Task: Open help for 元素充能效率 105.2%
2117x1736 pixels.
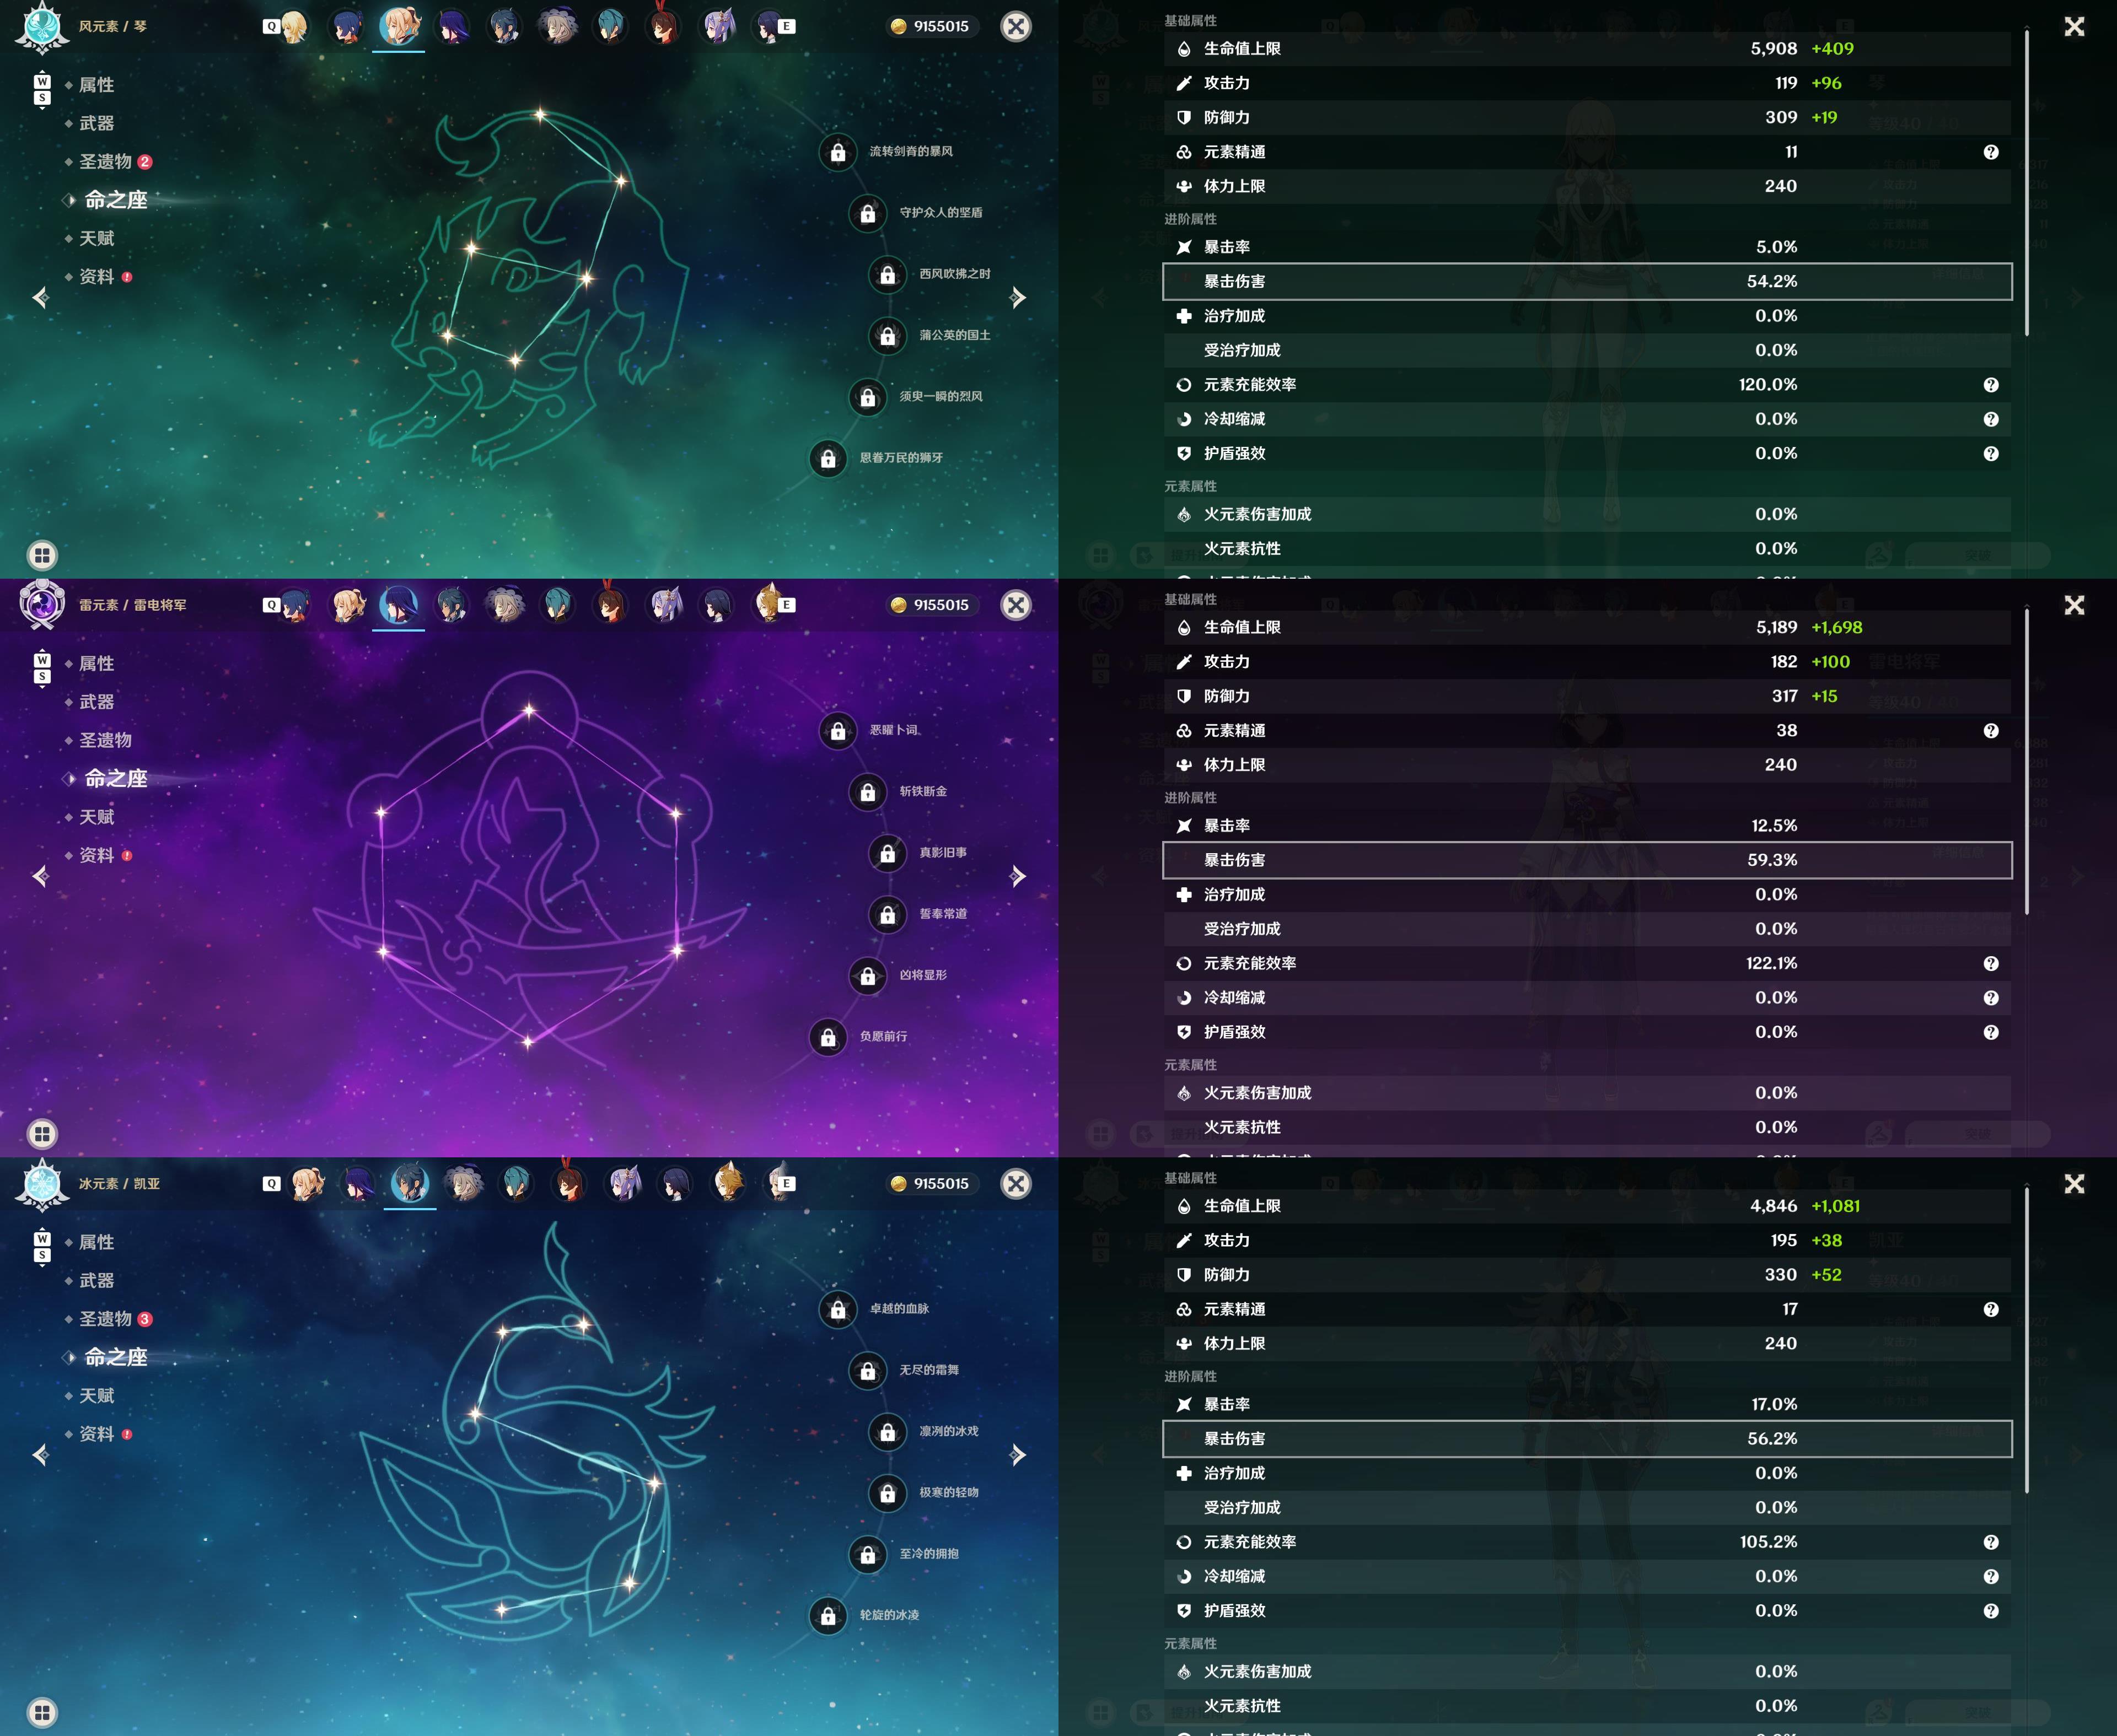Action: pos(1991,1542)
